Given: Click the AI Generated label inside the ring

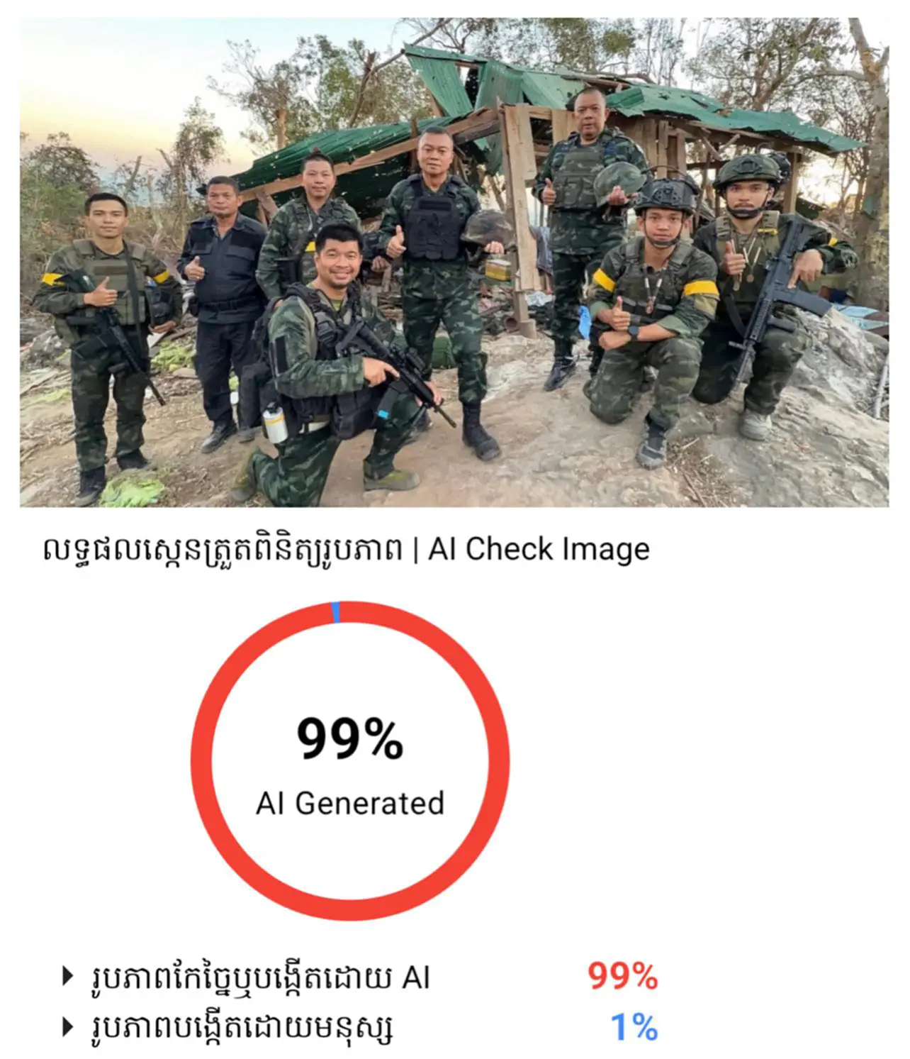Looking at the screenshot, I should pyautogui.click(x=350, y=804).
